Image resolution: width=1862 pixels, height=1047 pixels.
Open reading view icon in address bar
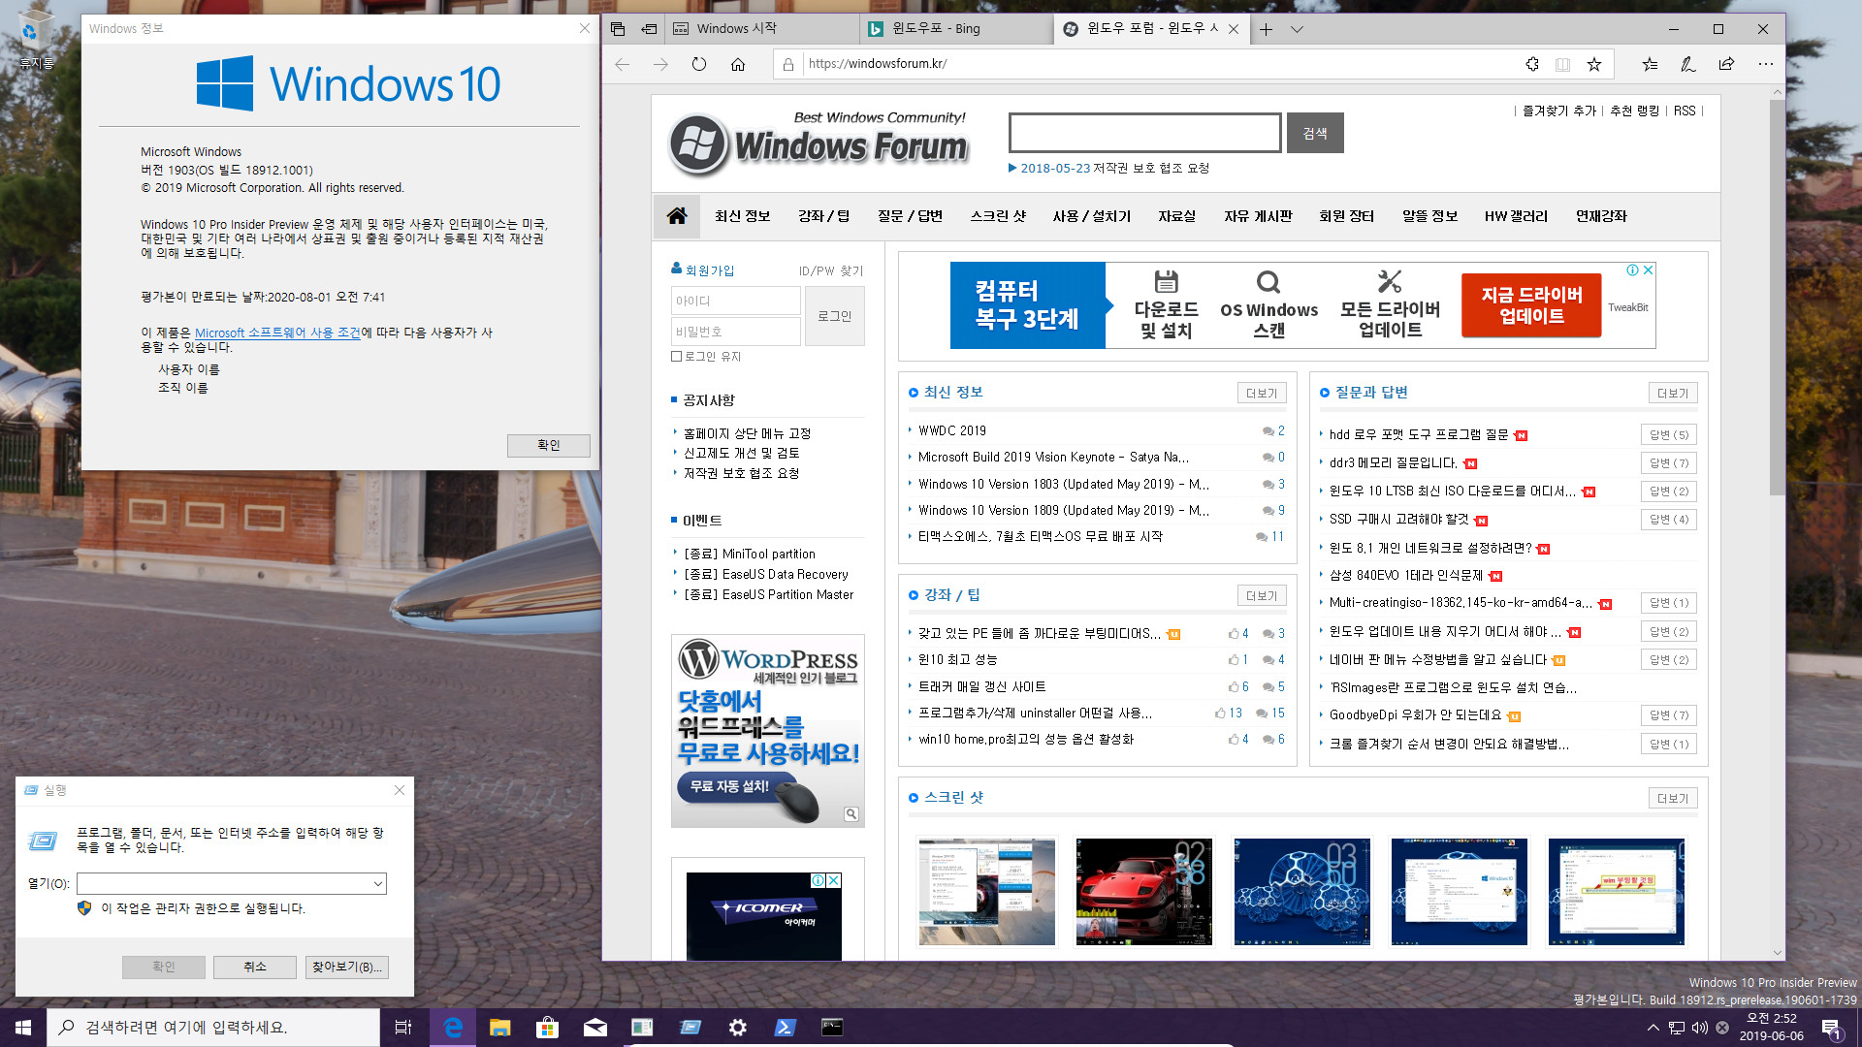(x=1562, y=64)
